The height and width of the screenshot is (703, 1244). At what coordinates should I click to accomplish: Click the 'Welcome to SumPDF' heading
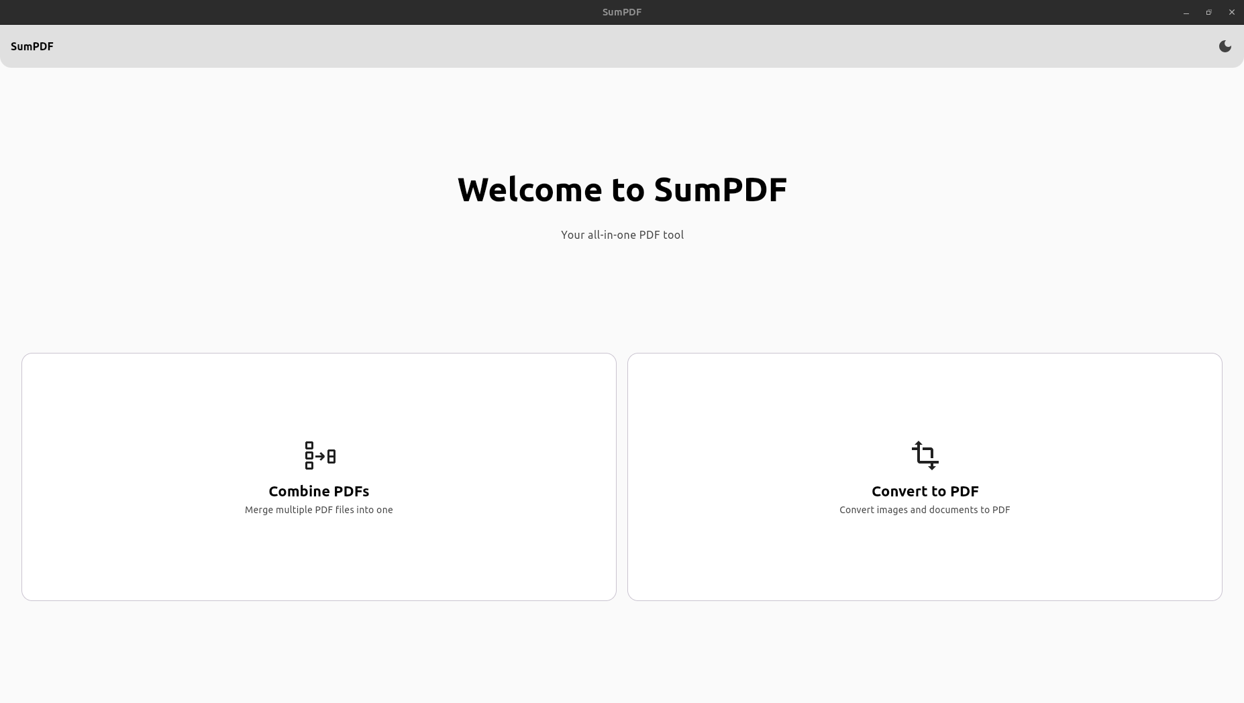point(622,190)
